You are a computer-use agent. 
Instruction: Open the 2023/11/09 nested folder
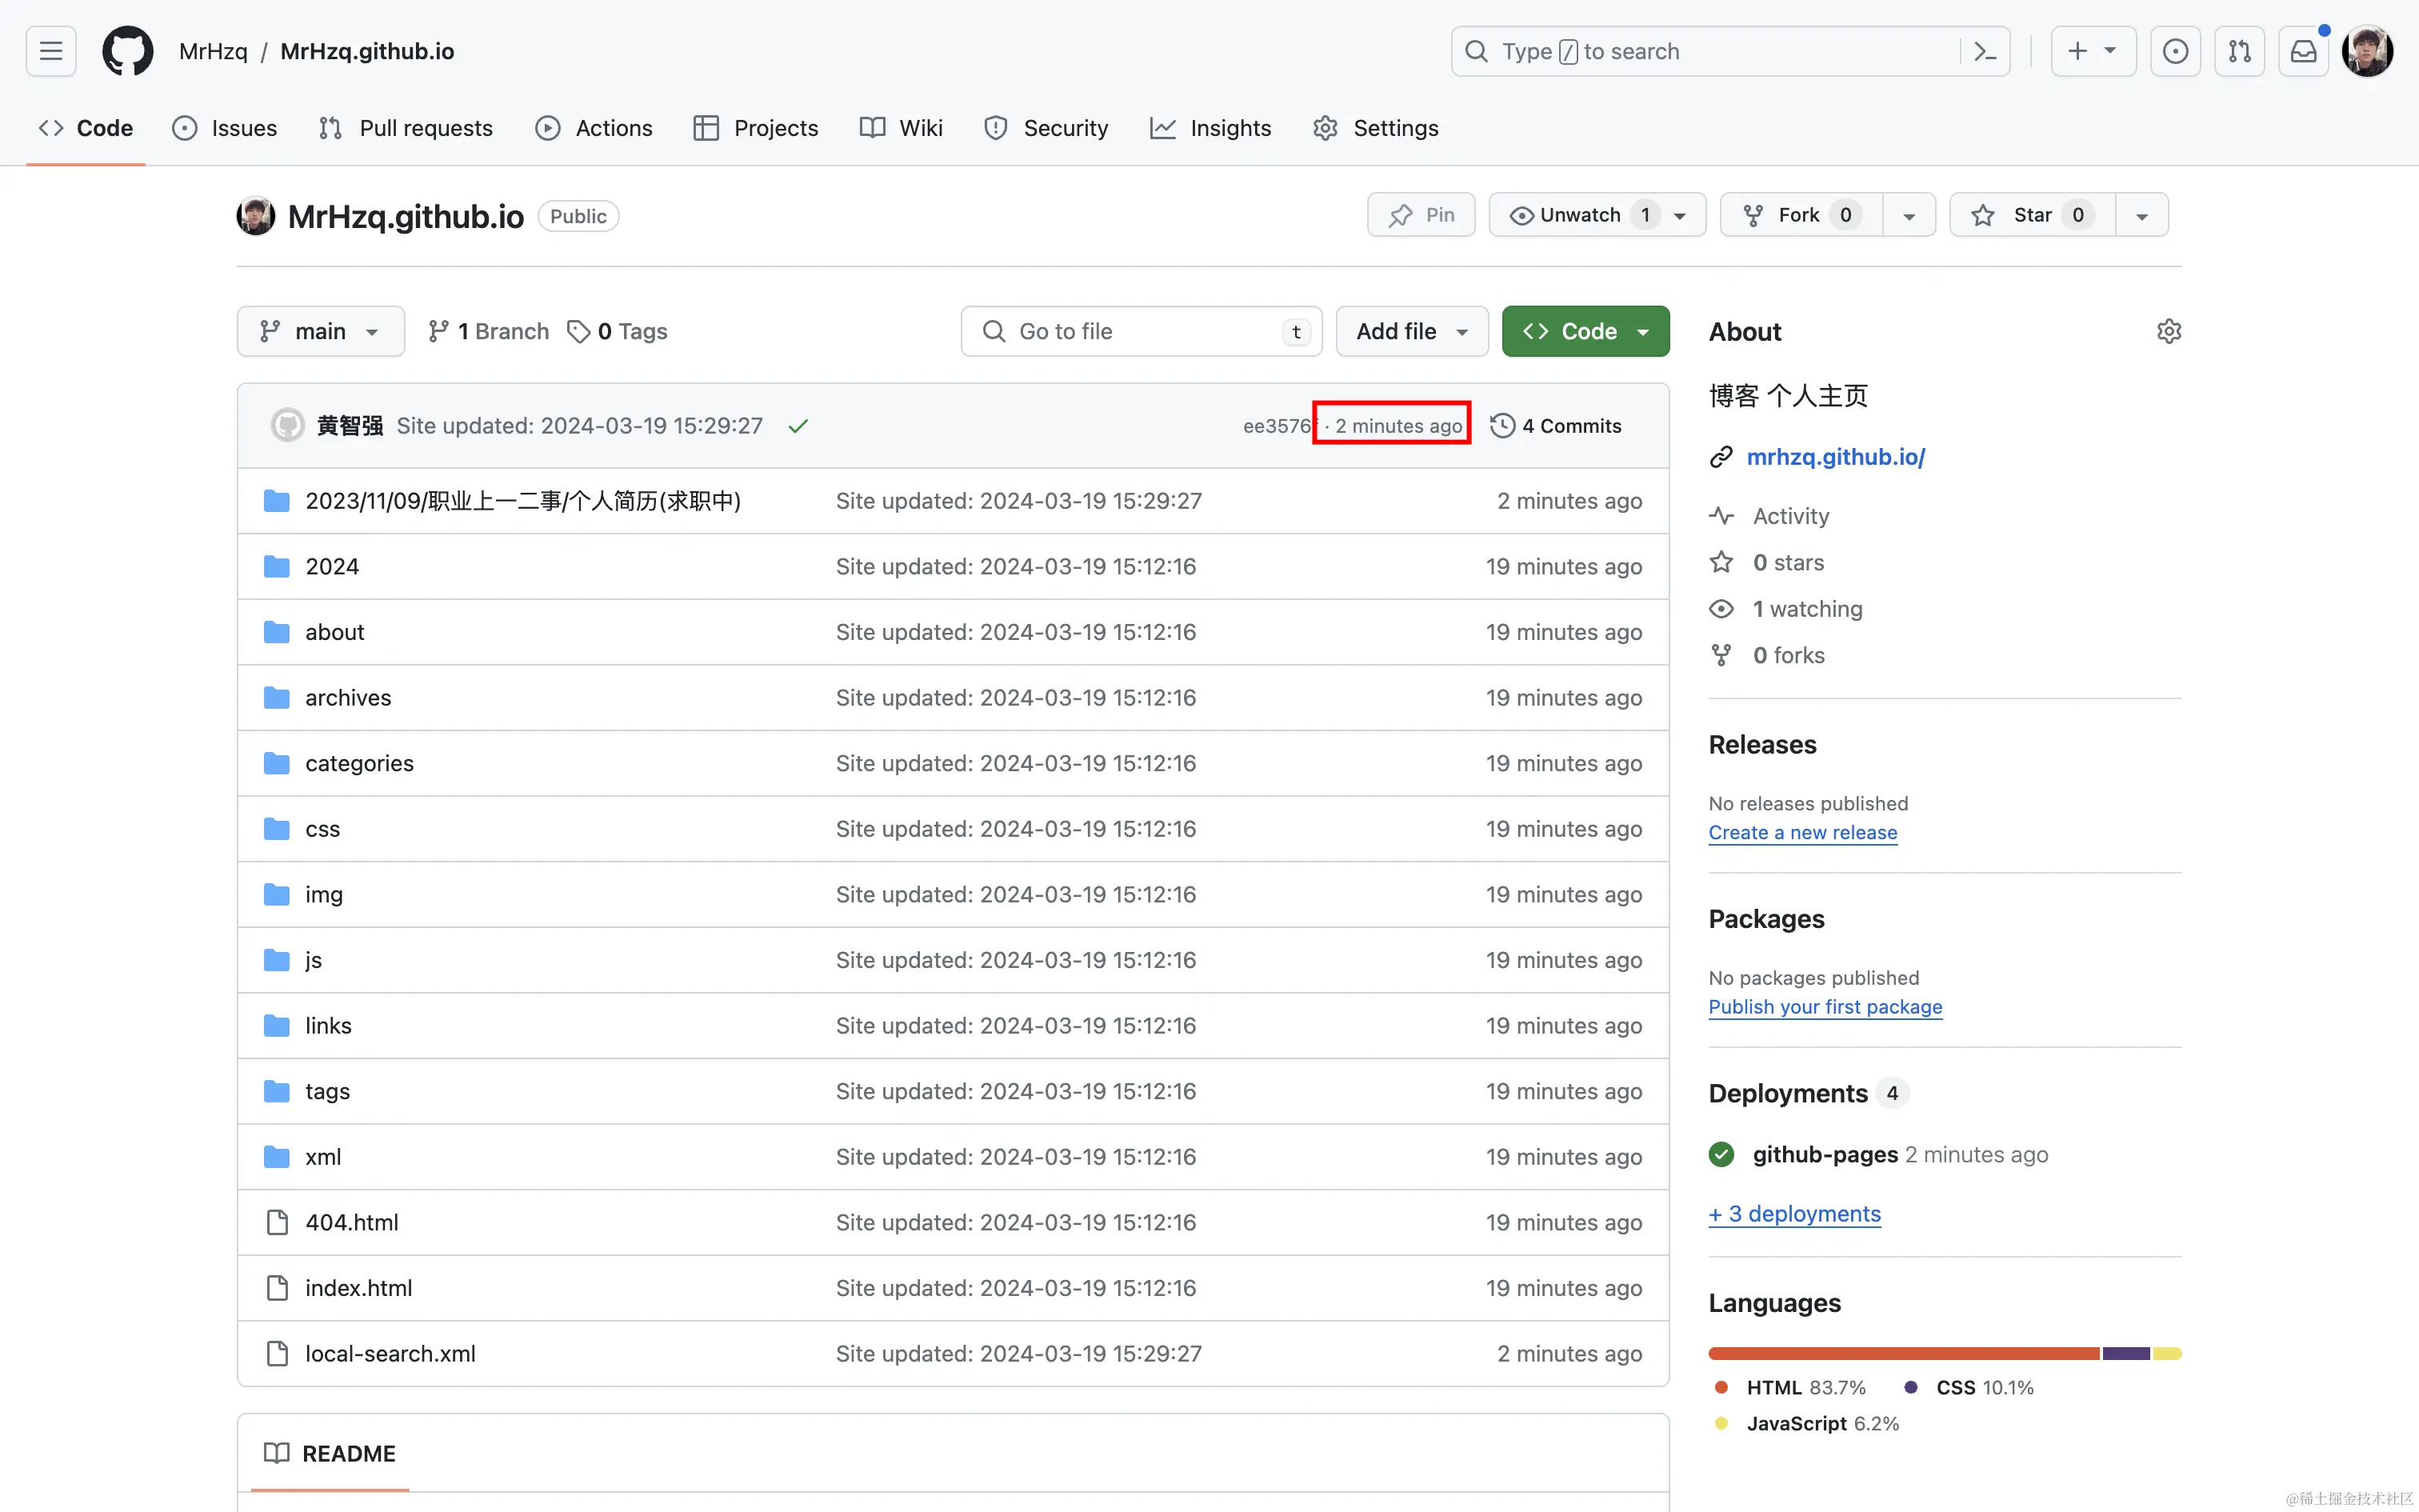pyautogui.click(x=523, y=501)
